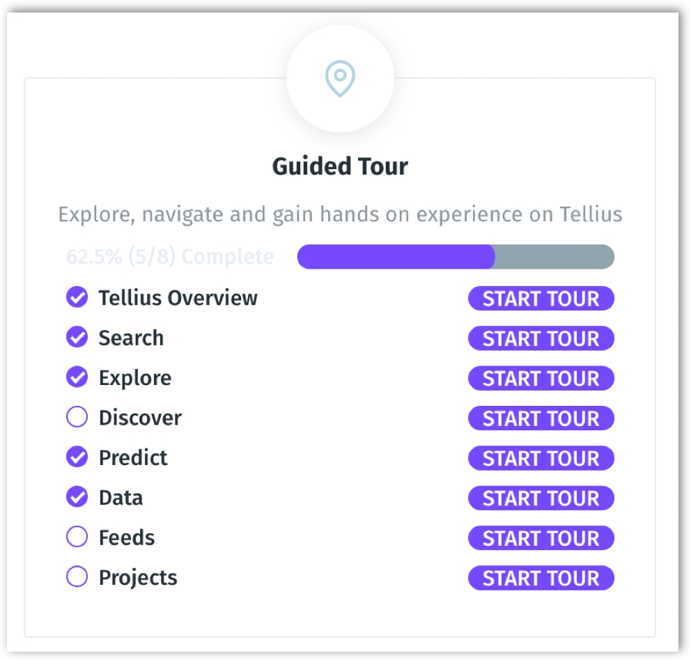The width and height of the screenshot is (691, 660).
Task: Check the empty Feeds circle
Action: (77, 537)
